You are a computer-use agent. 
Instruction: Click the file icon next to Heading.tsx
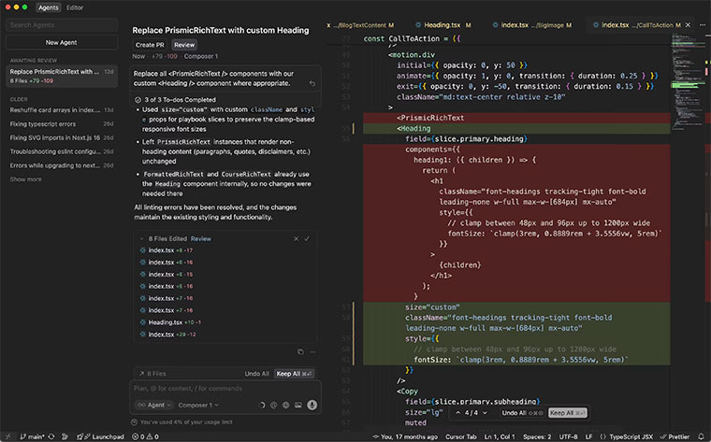142,322
